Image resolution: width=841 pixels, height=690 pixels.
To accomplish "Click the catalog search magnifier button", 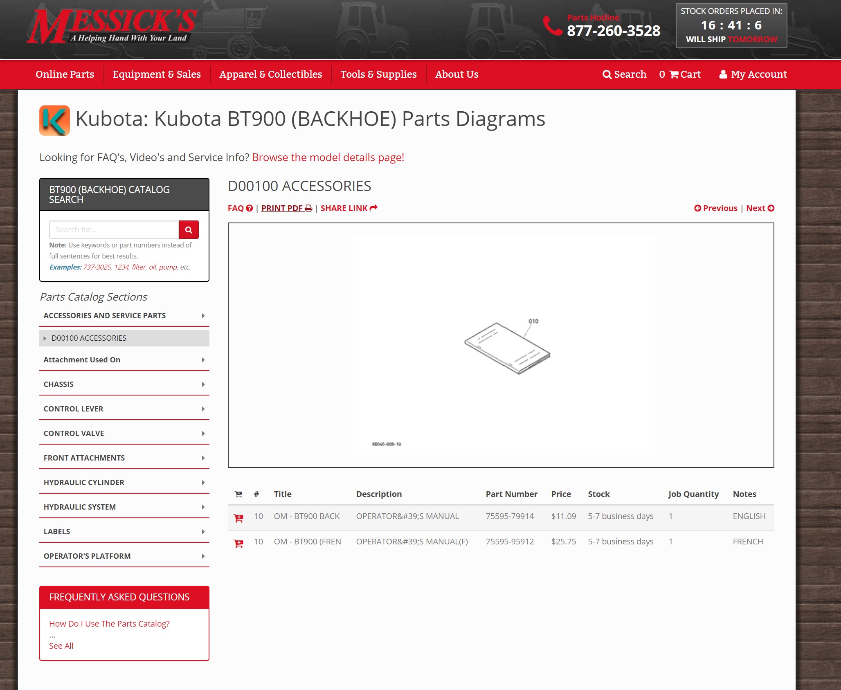I will pos(189,230).
